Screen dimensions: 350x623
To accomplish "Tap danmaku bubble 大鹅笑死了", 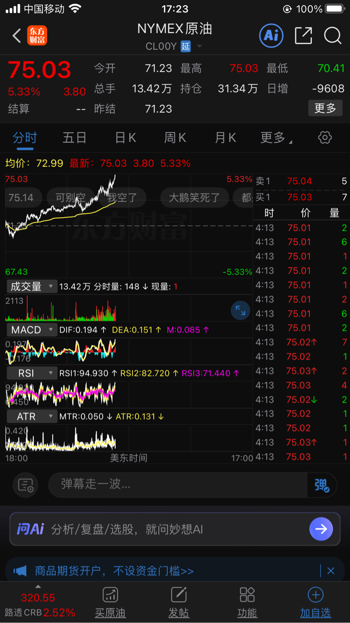I will tap(195, 197).
